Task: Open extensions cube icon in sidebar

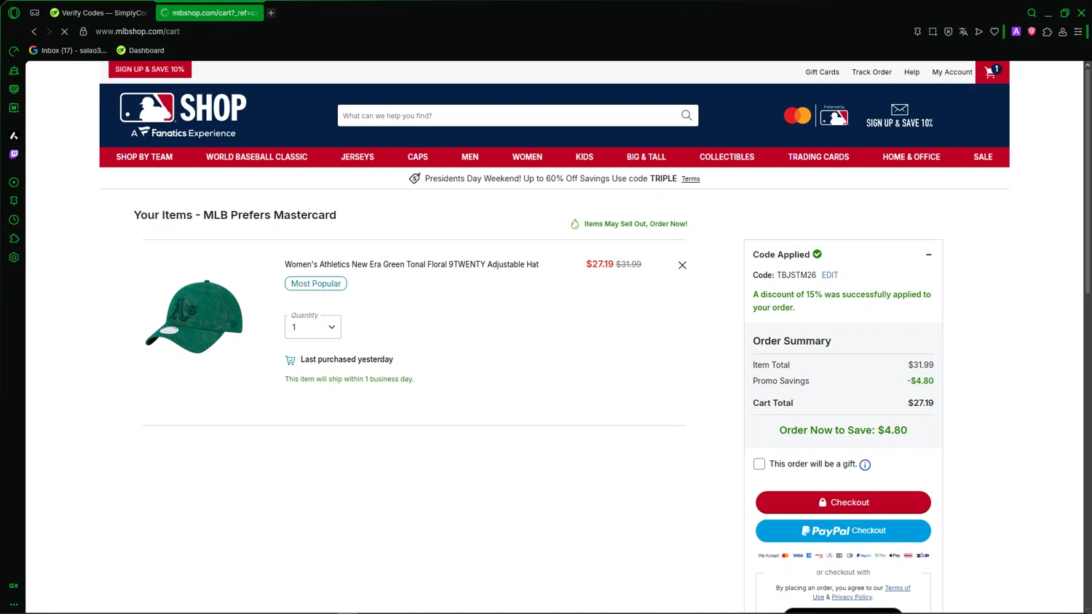Action: click(14, 239)
